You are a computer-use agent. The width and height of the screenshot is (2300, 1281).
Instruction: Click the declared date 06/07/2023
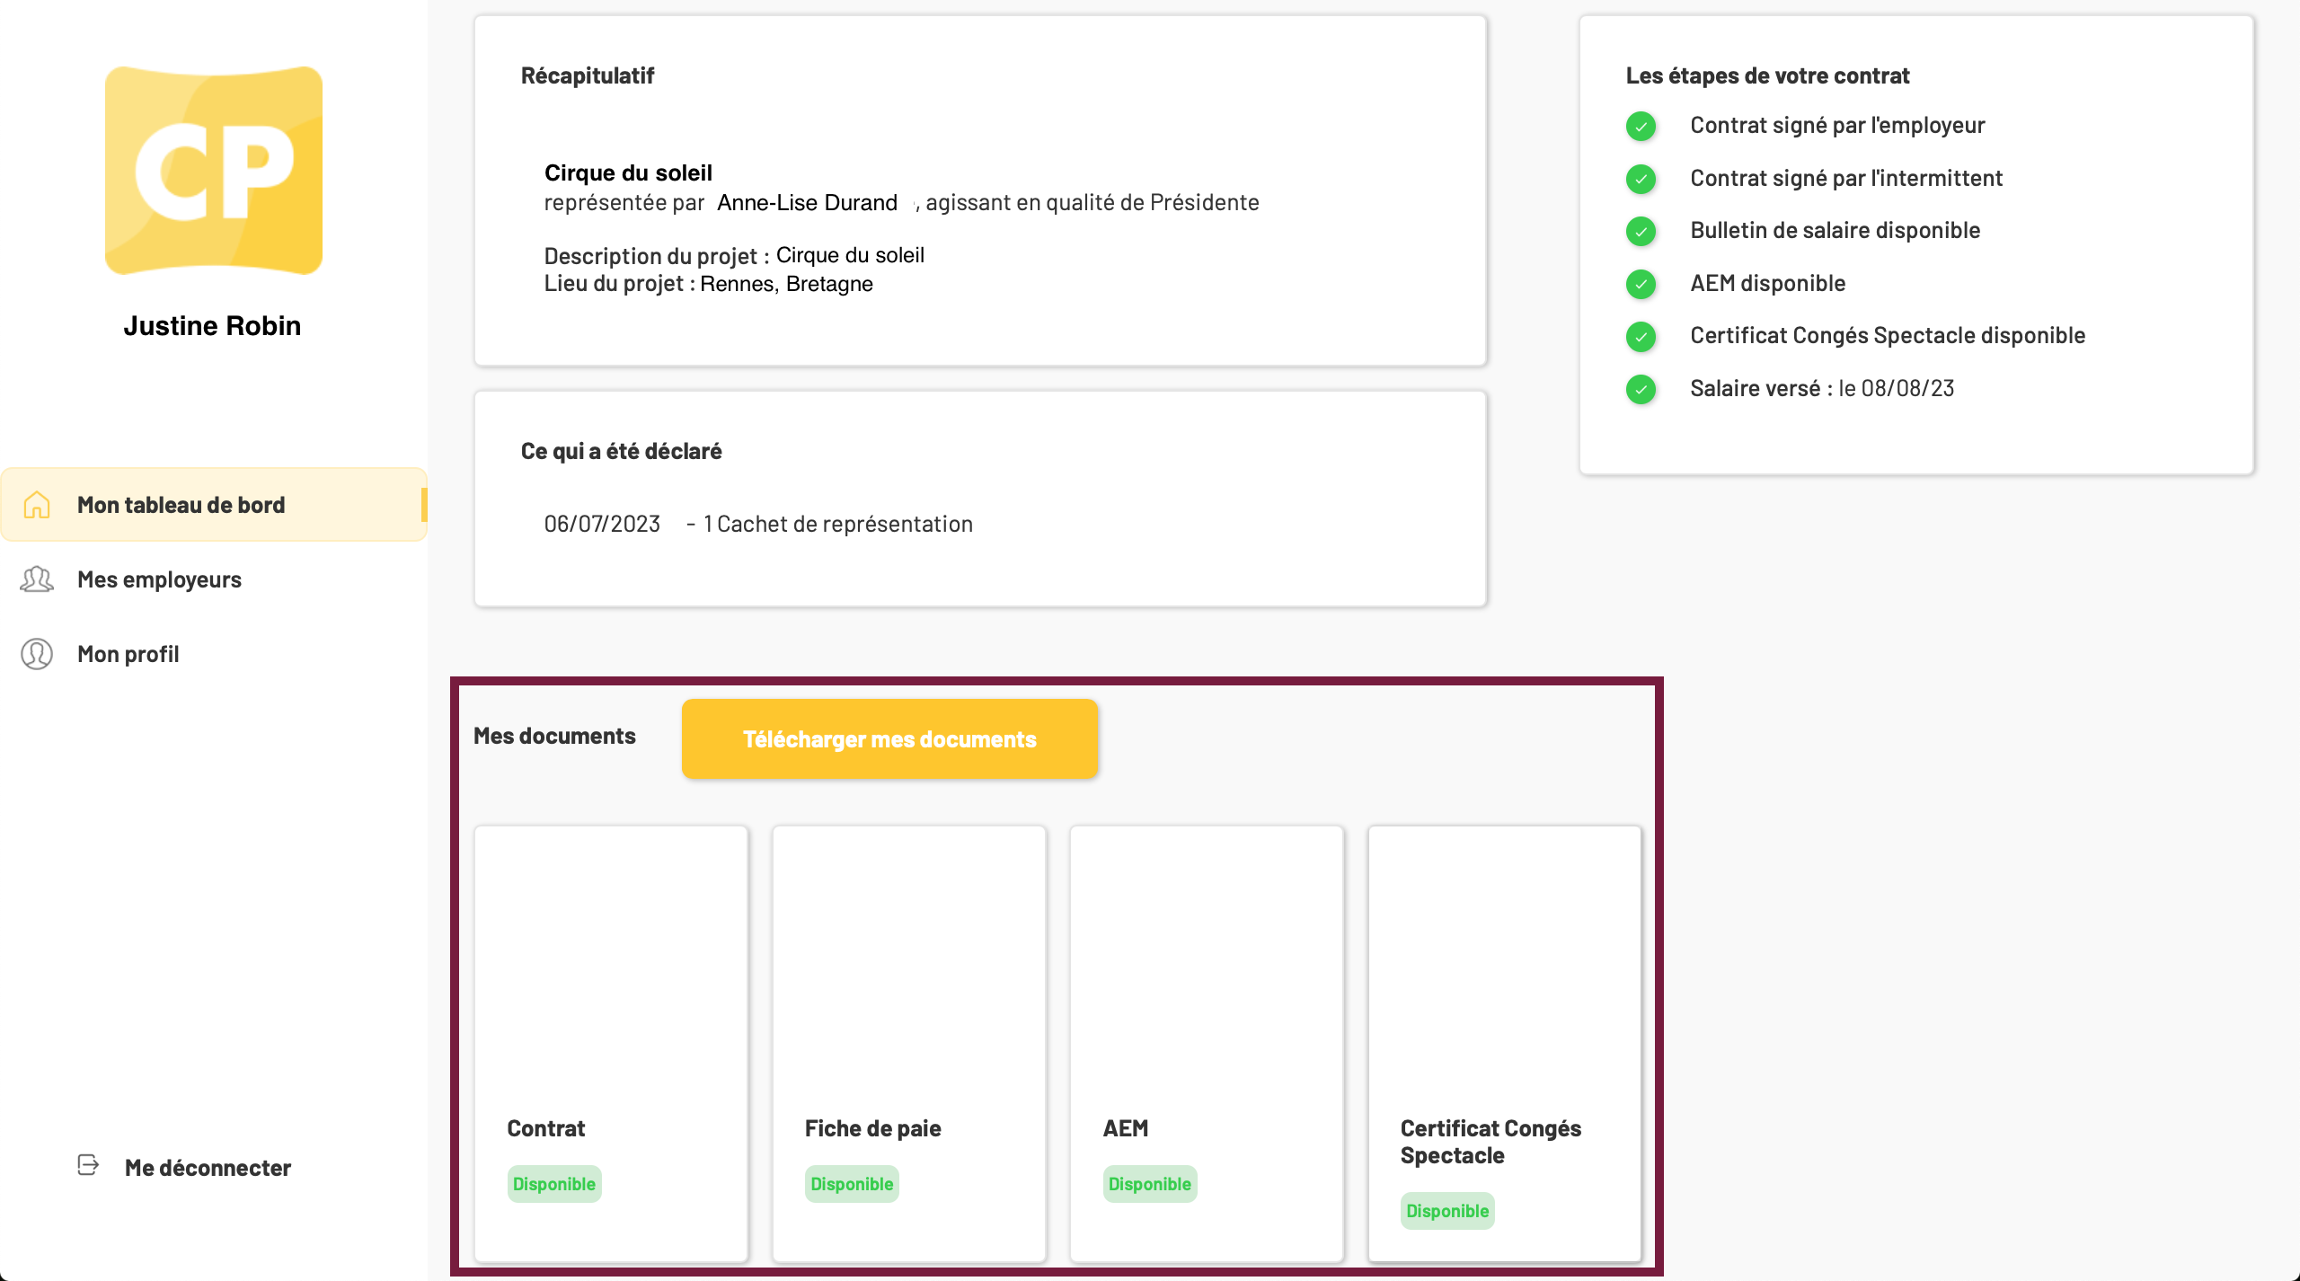[602, 524]
